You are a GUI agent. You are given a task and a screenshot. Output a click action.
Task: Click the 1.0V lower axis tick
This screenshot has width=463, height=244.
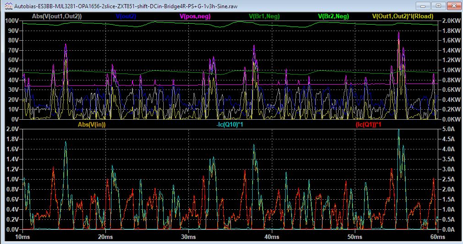coord(12,179)
